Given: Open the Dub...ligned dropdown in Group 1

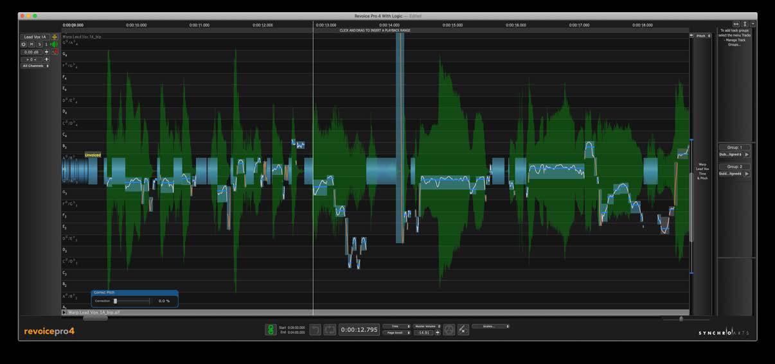Looking at the screenshot, I should coord(730,155).
